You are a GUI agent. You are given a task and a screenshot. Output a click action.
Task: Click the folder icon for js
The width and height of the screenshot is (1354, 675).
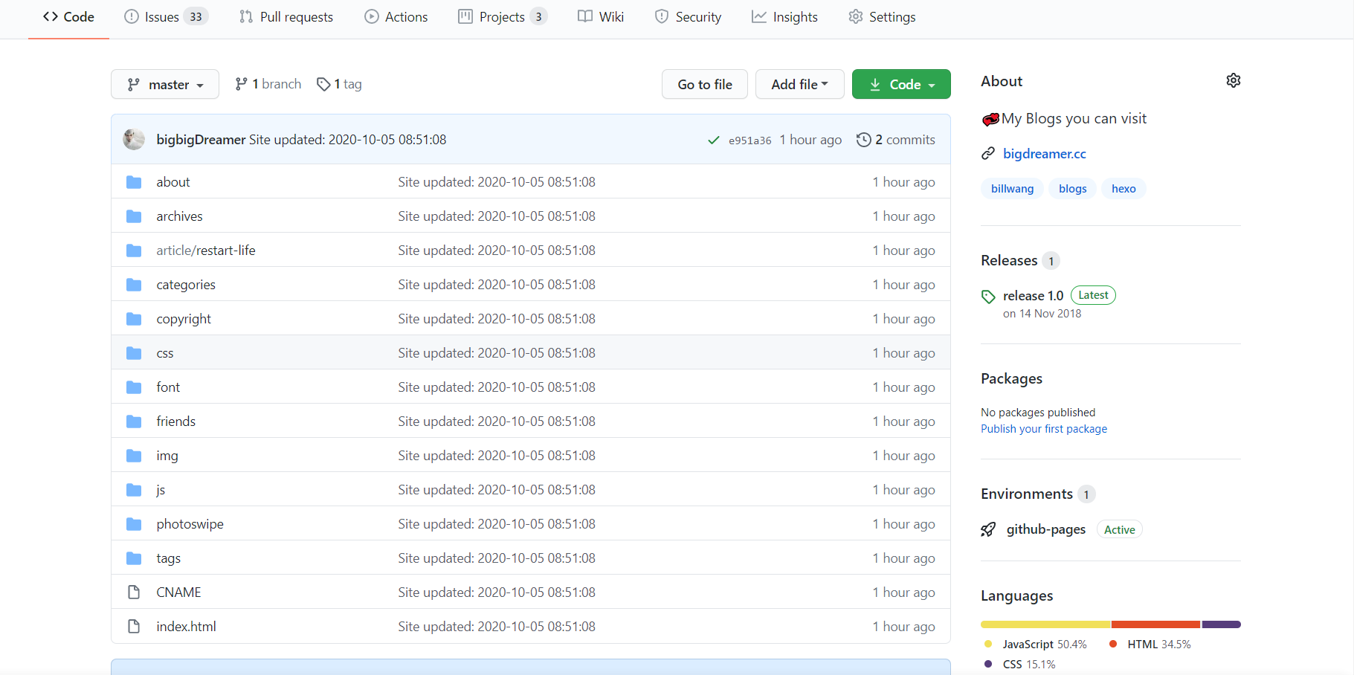[x=134, y=490]
